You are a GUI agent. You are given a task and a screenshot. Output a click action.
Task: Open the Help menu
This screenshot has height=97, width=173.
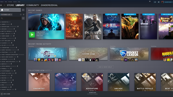[19, 2]
